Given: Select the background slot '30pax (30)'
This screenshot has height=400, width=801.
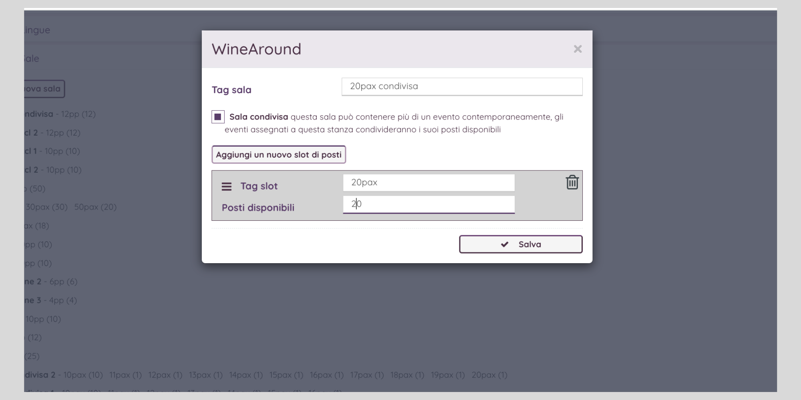Looking at the screenshot, I should [46, 207].
